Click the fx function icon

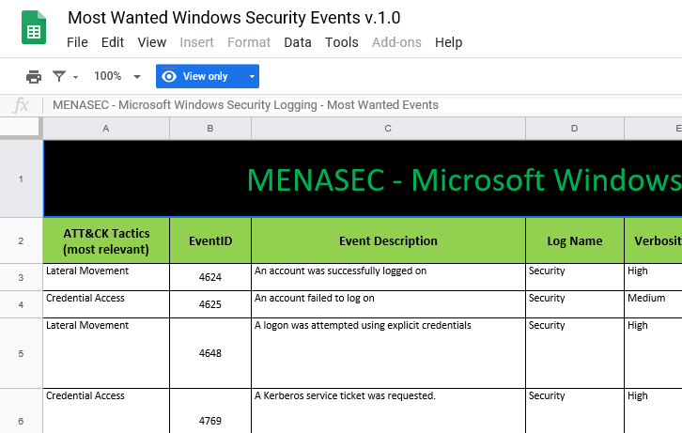click(x=21, y=105)
